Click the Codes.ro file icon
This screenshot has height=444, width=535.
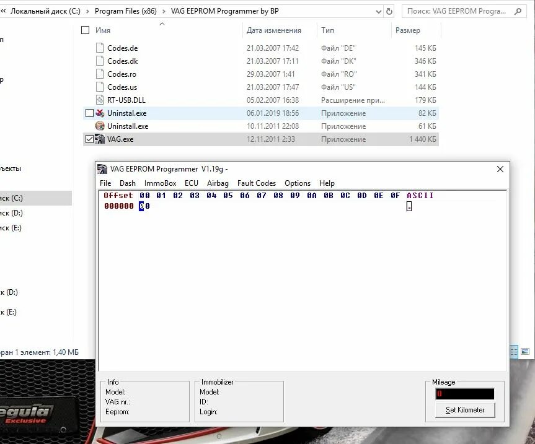point(100,74)
